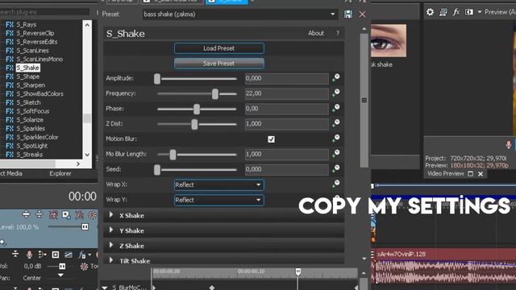This screenshot has height=290, width=516.
Task: Switch to the Explorer tab
Action: coord(60,174)
